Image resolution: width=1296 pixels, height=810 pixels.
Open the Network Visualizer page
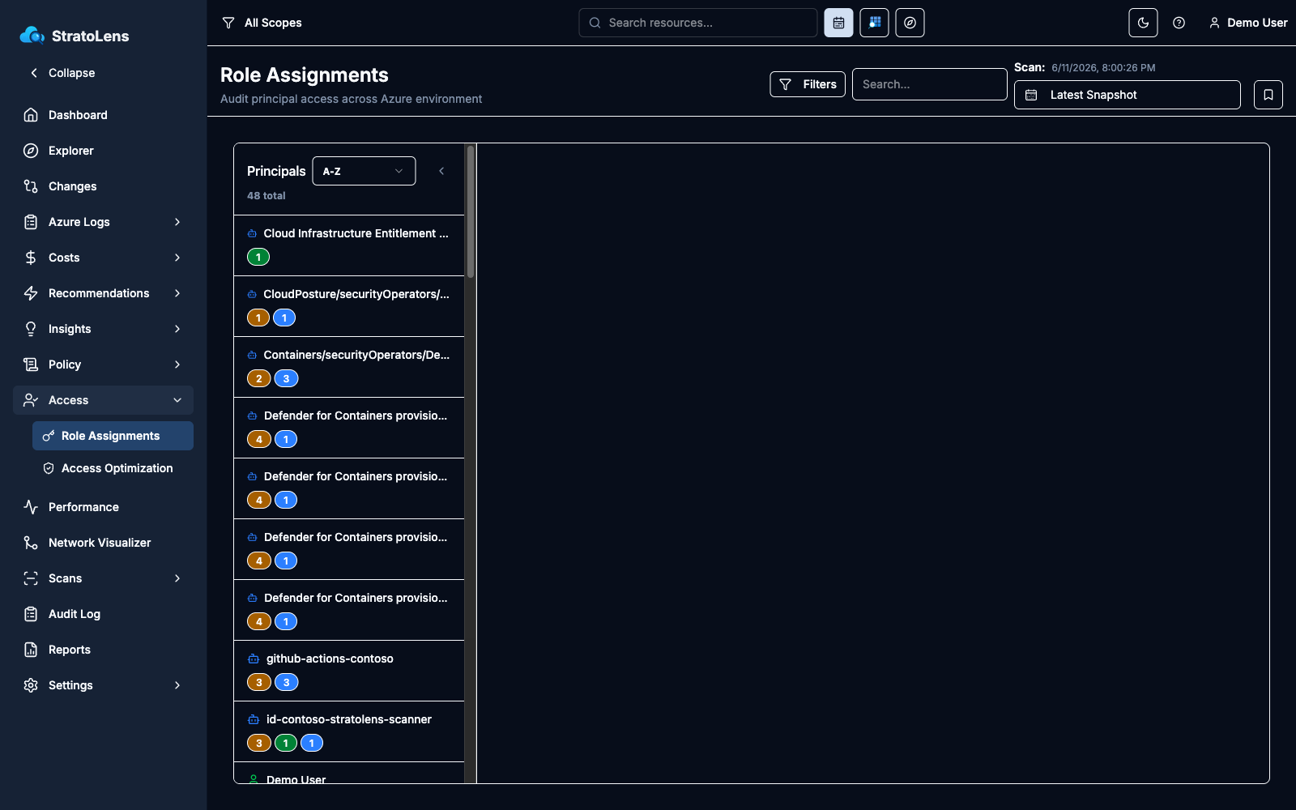103,543
